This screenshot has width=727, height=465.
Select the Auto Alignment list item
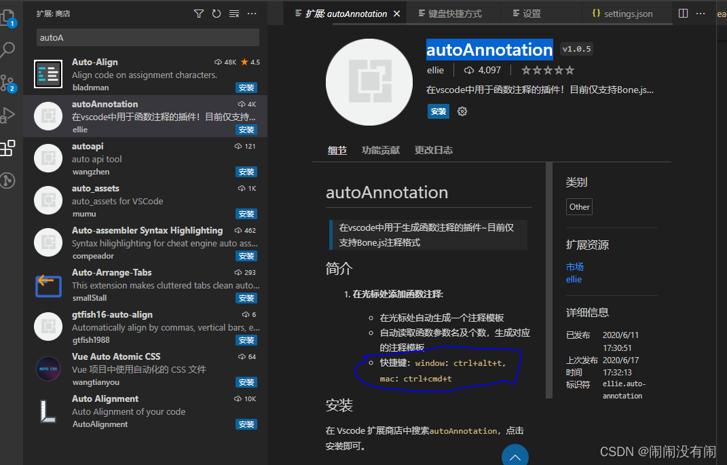click(x=145, y=411)
